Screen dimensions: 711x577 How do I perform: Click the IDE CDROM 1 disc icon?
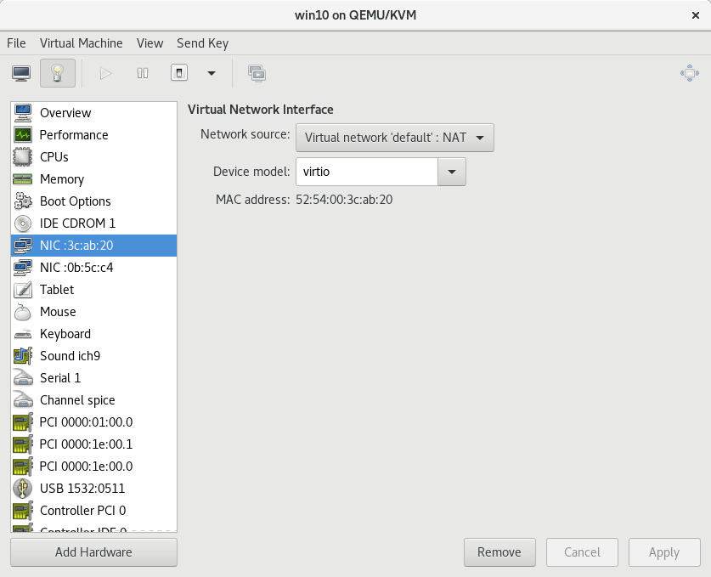(x=23, y=223)
